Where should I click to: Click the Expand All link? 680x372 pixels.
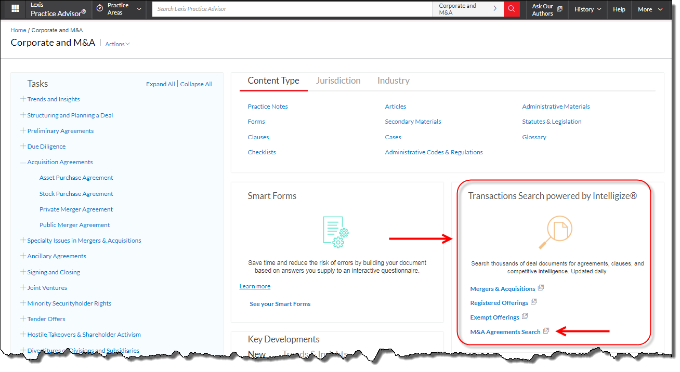(x=160, y=84)
